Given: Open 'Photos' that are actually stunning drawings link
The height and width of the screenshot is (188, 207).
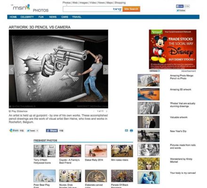Looking at the screenshot, I should coord(183,105).
